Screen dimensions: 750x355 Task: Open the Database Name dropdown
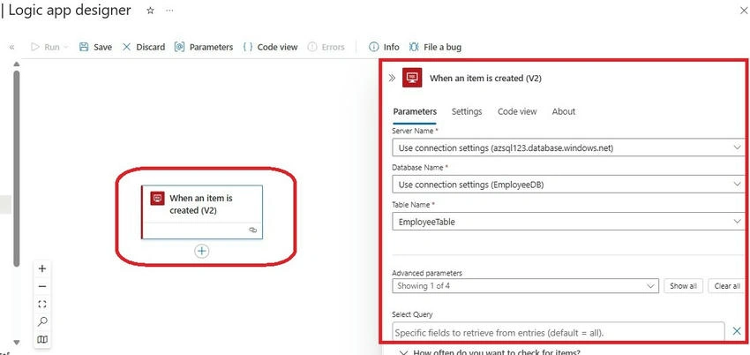[568, 185]
